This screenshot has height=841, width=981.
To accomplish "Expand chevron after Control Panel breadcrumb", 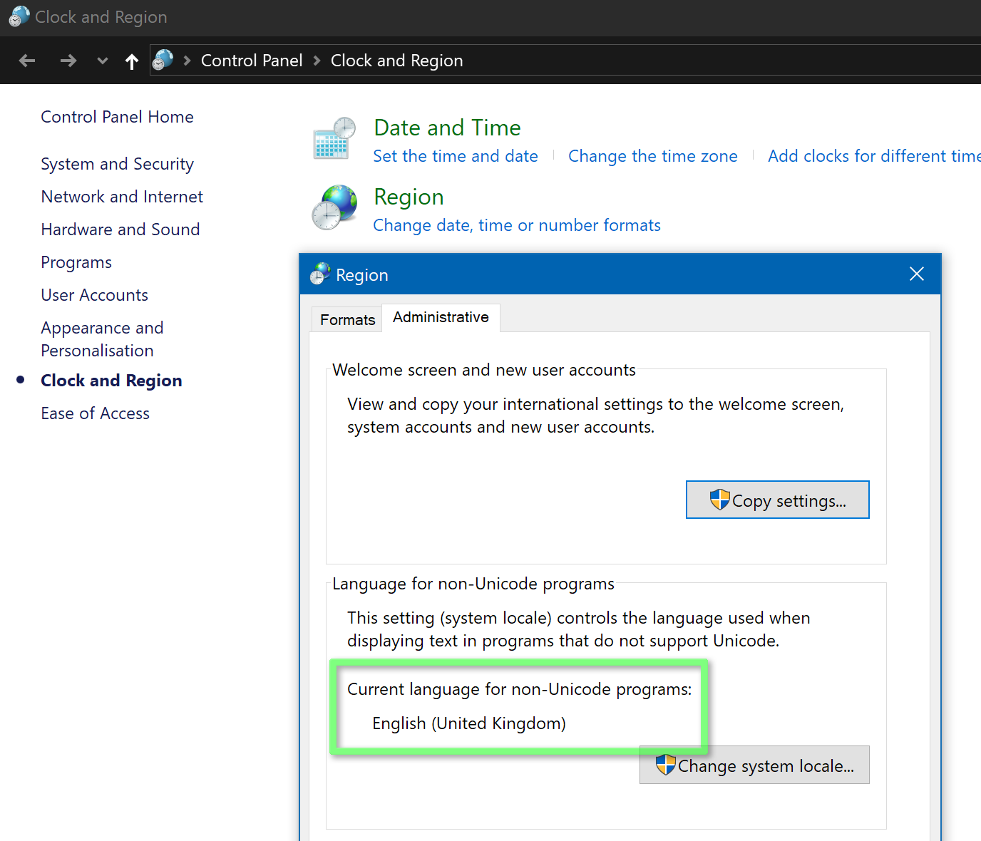I will [317, 61].
